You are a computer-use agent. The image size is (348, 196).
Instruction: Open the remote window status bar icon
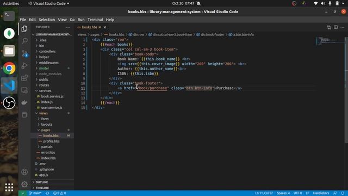click(x=23, y=193)
